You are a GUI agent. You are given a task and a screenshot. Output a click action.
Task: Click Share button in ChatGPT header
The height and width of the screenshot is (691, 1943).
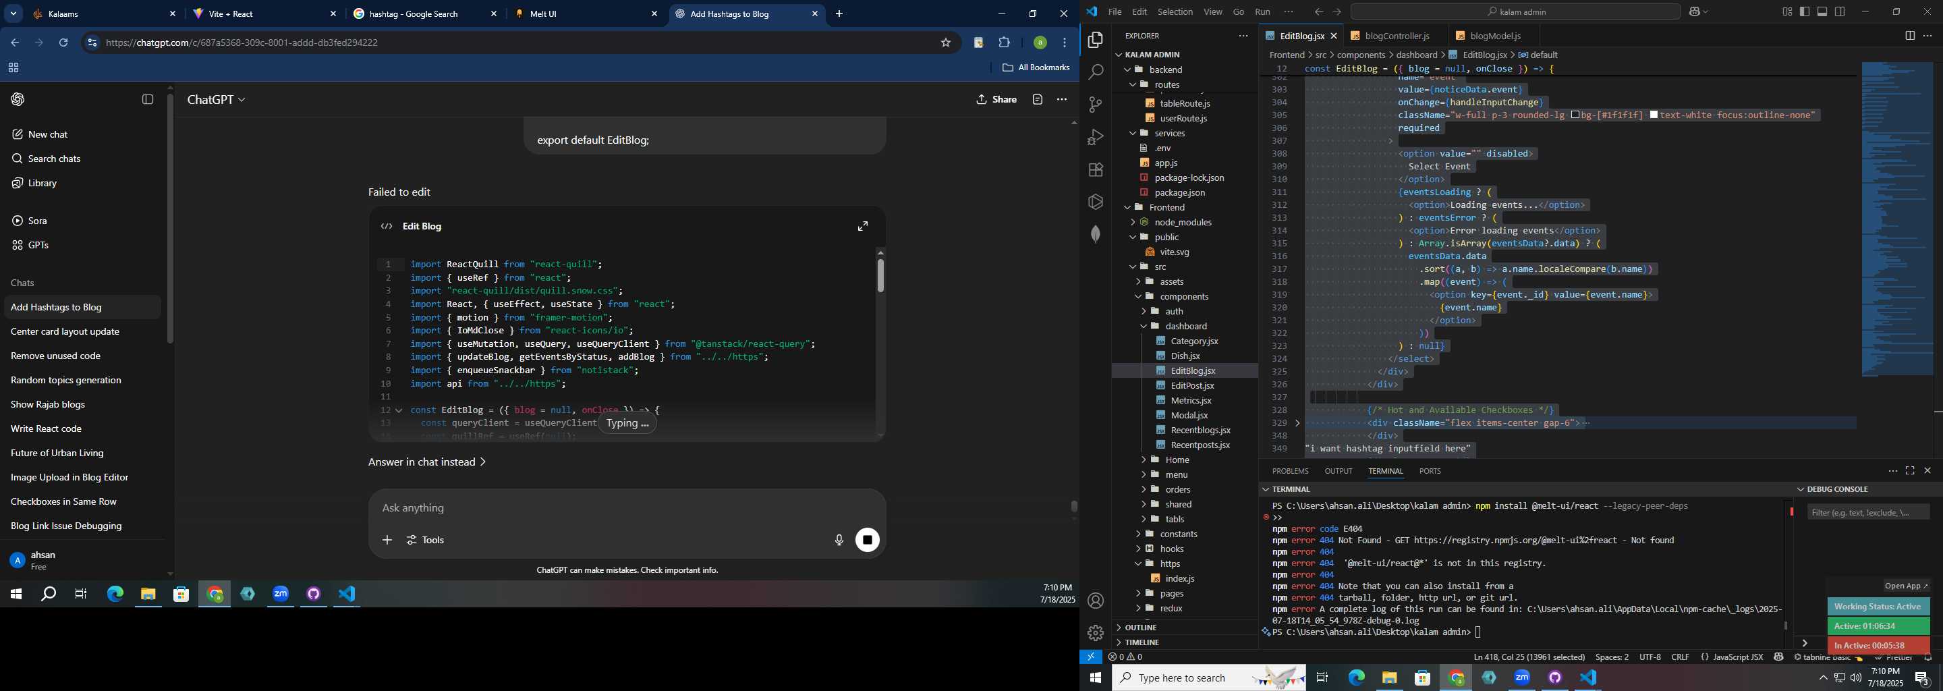(996, 100)
